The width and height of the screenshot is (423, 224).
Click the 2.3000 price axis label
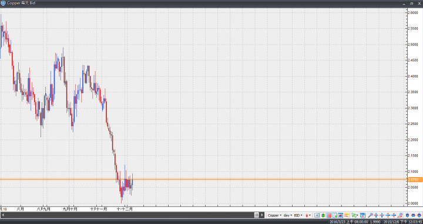pyautogui.click(x=413, y=108)
